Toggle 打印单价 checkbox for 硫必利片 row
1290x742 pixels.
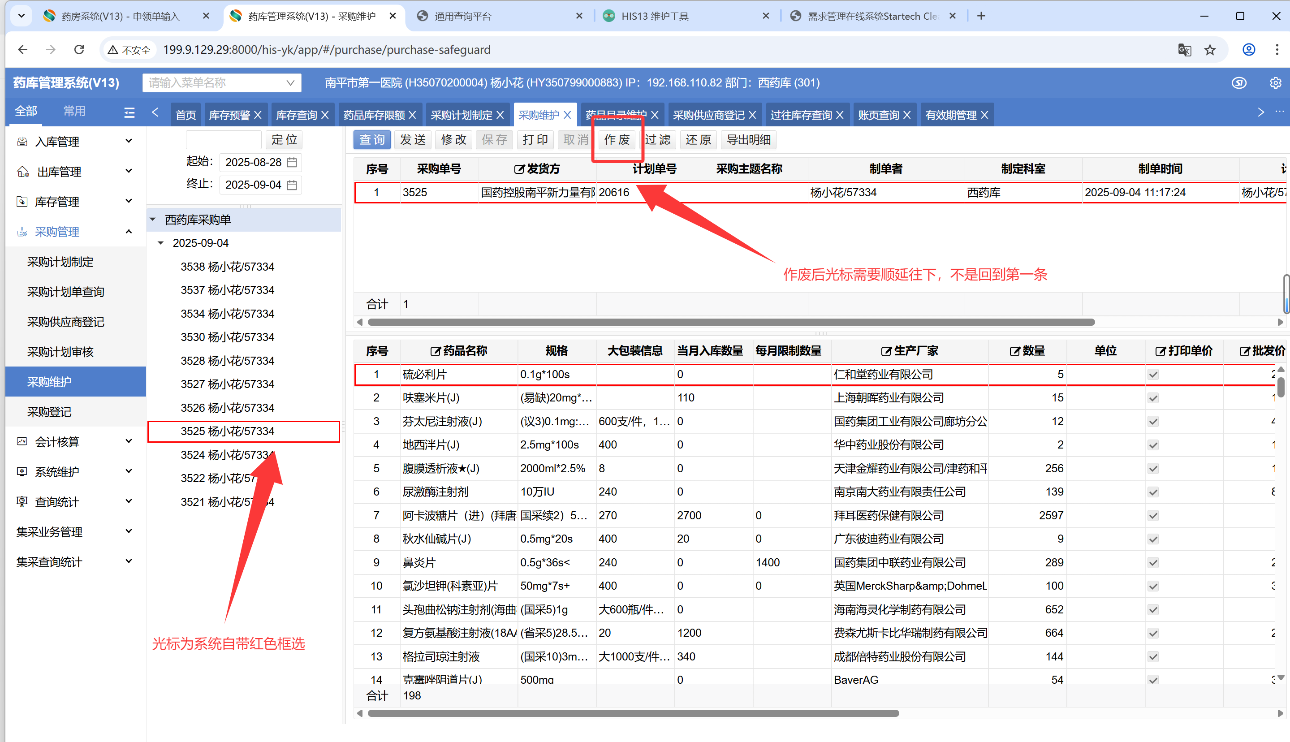pos(1153,375)
